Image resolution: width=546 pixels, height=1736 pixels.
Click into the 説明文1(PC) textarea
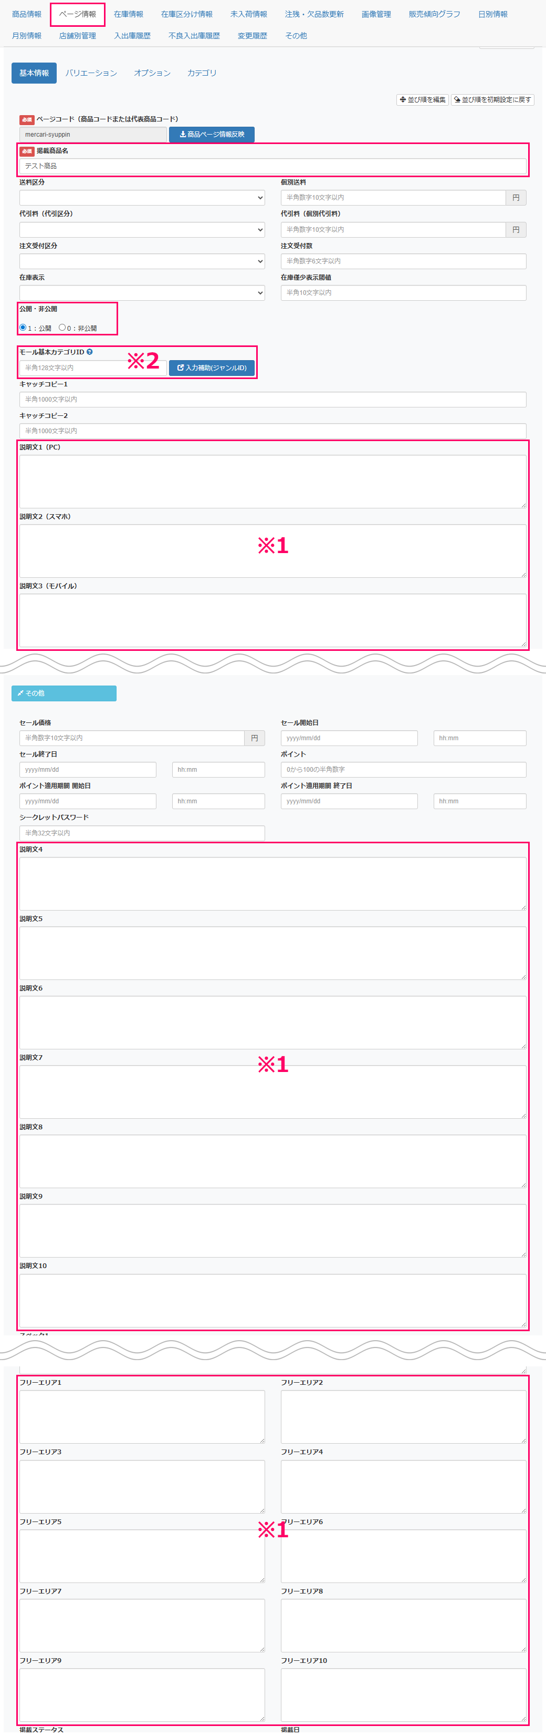tap(272, 482)
